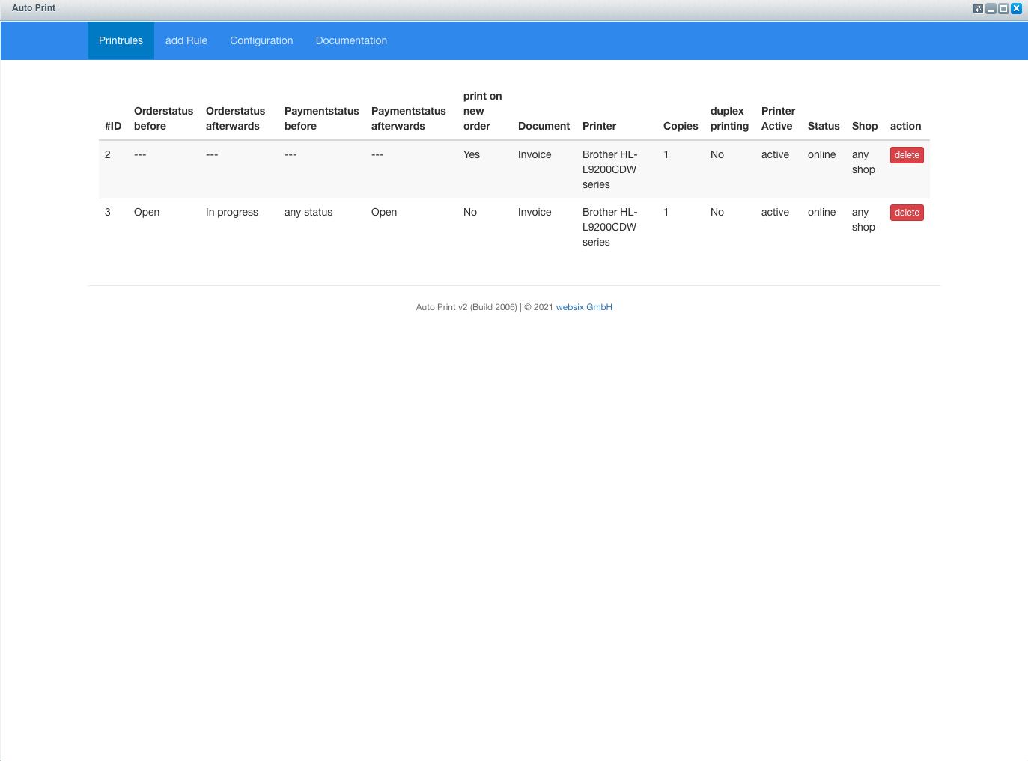Click 'Paymentstatus before' column header
Screen dimensions: 1028x761
click(x=322, y=118)
